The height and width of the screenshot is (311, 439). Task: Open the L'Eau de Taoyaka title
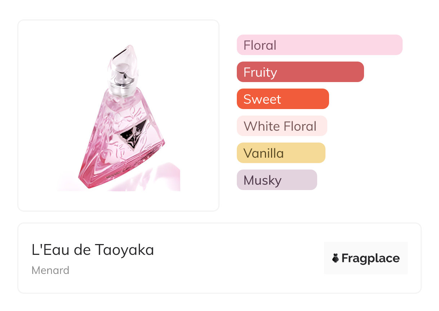pyautogui.click(x=93, y=250)
